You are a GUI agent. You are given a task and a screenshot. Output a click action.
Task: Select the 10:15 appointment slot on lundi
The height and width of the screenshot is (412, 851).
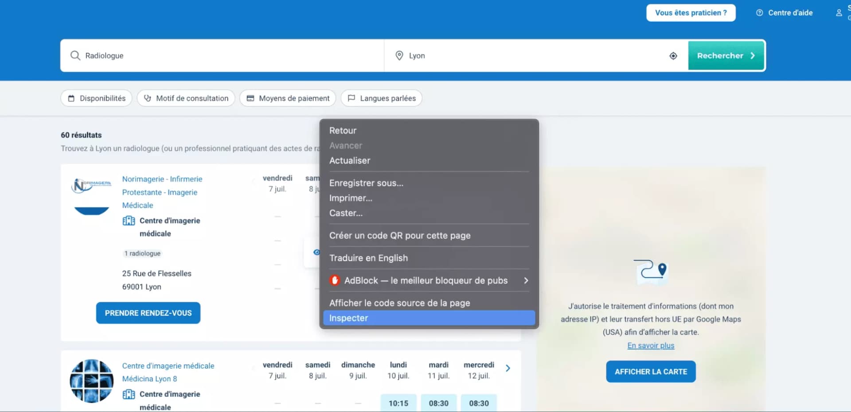[398, 403]
